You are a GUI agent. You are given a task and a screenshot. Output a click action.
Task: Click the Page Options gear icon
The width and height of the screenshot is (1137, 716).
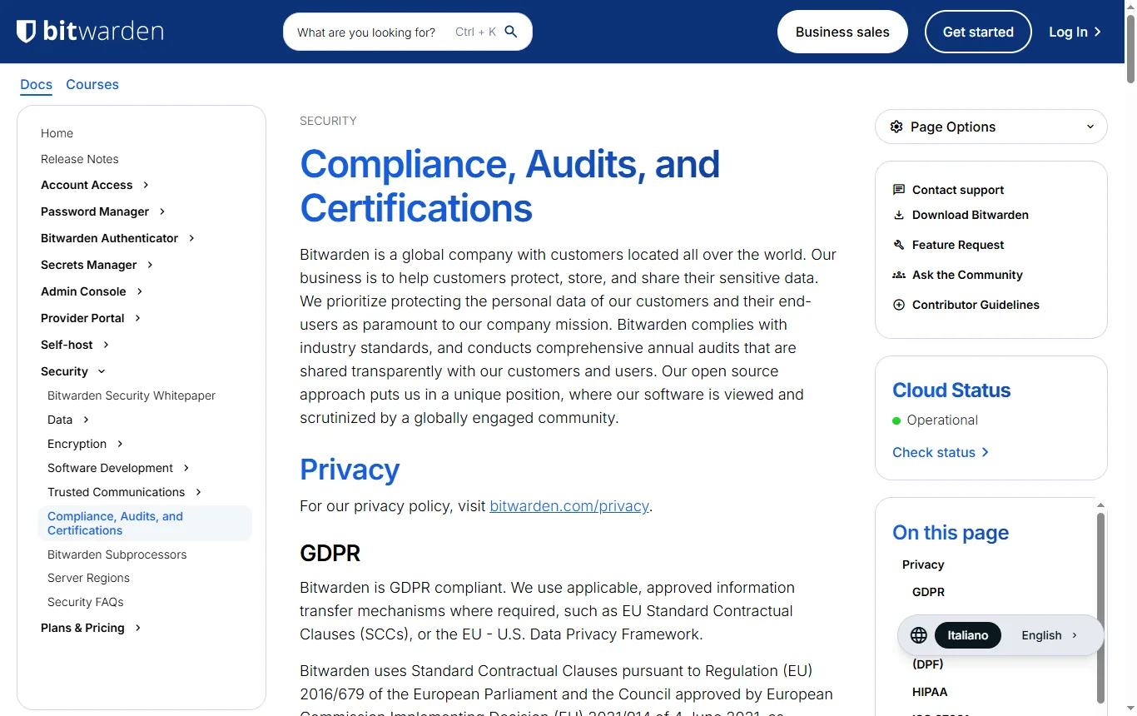pyautogui.click(x=896, y=127)
